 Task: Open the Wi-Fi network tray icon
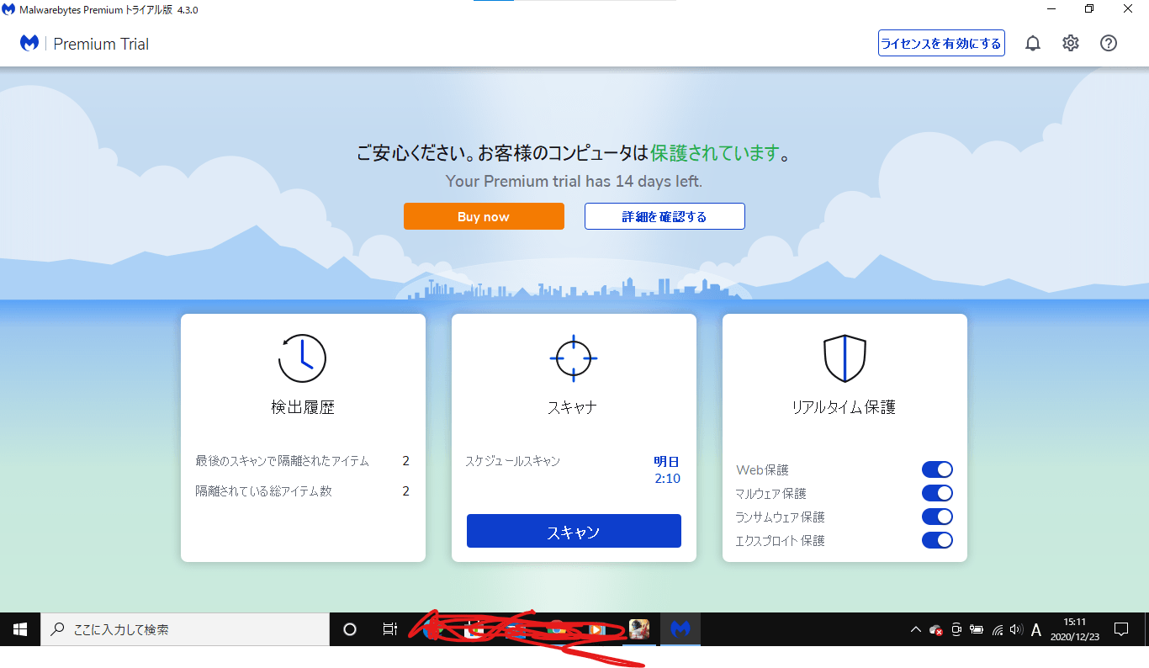click(998, 629)
